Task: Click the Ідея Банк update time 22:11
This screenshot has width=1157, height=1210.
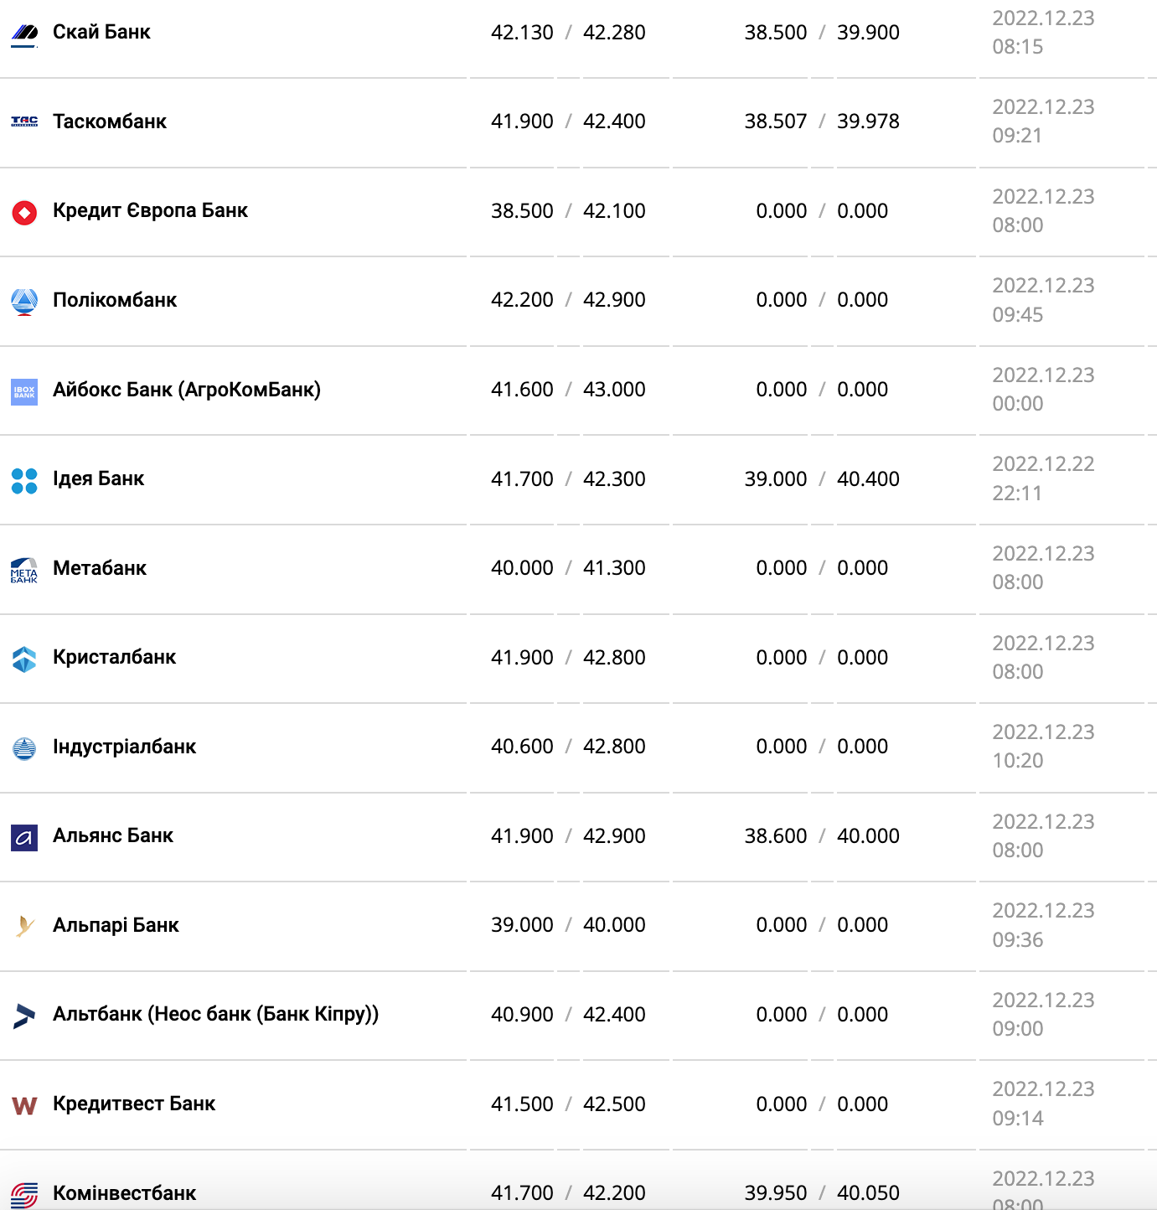Action: coord(1017,494)
